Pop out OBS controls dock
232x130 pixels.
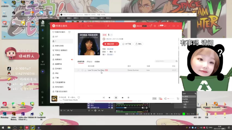[195, 94]
